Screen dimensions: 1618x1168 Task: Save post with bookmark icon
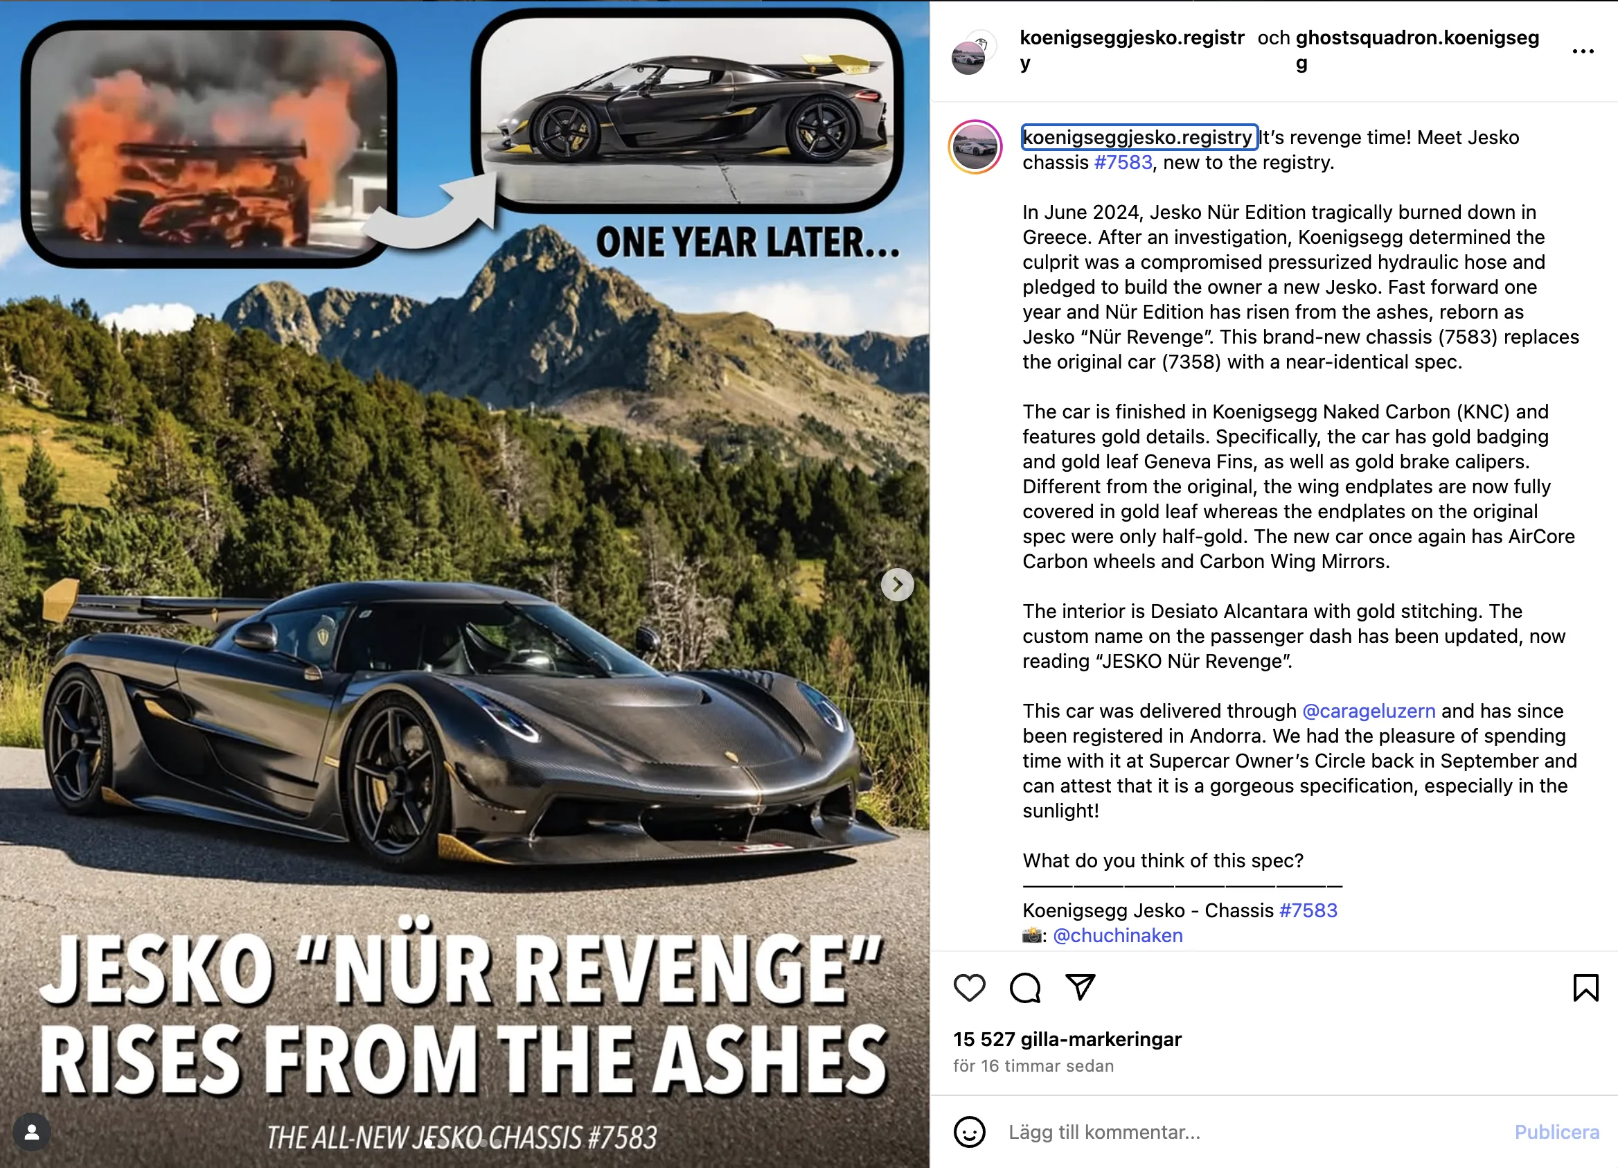(1585, 988)
